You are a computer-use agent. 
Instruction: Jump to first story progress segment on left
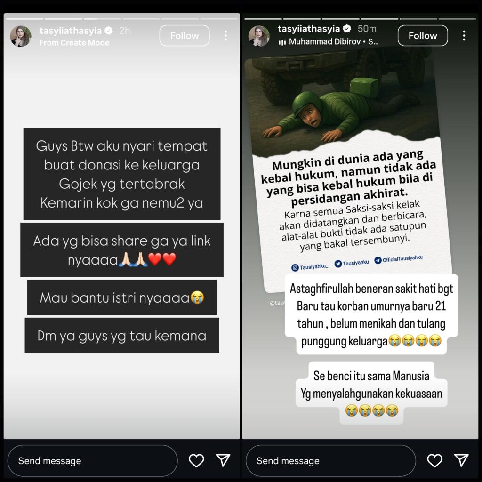tap(25, 19)
